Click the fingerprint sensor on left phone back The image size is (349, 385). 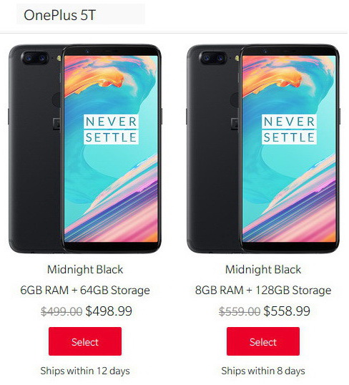57,99
